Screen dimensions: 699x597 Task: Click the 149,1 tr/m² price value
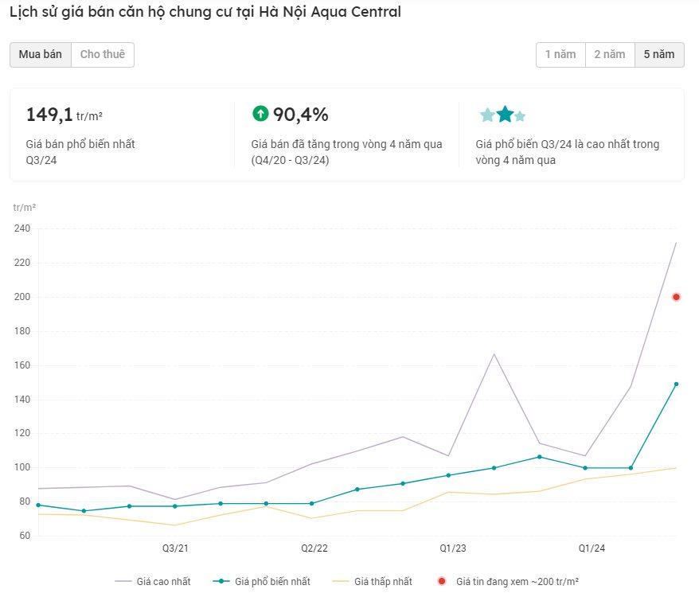coord(64,115)
